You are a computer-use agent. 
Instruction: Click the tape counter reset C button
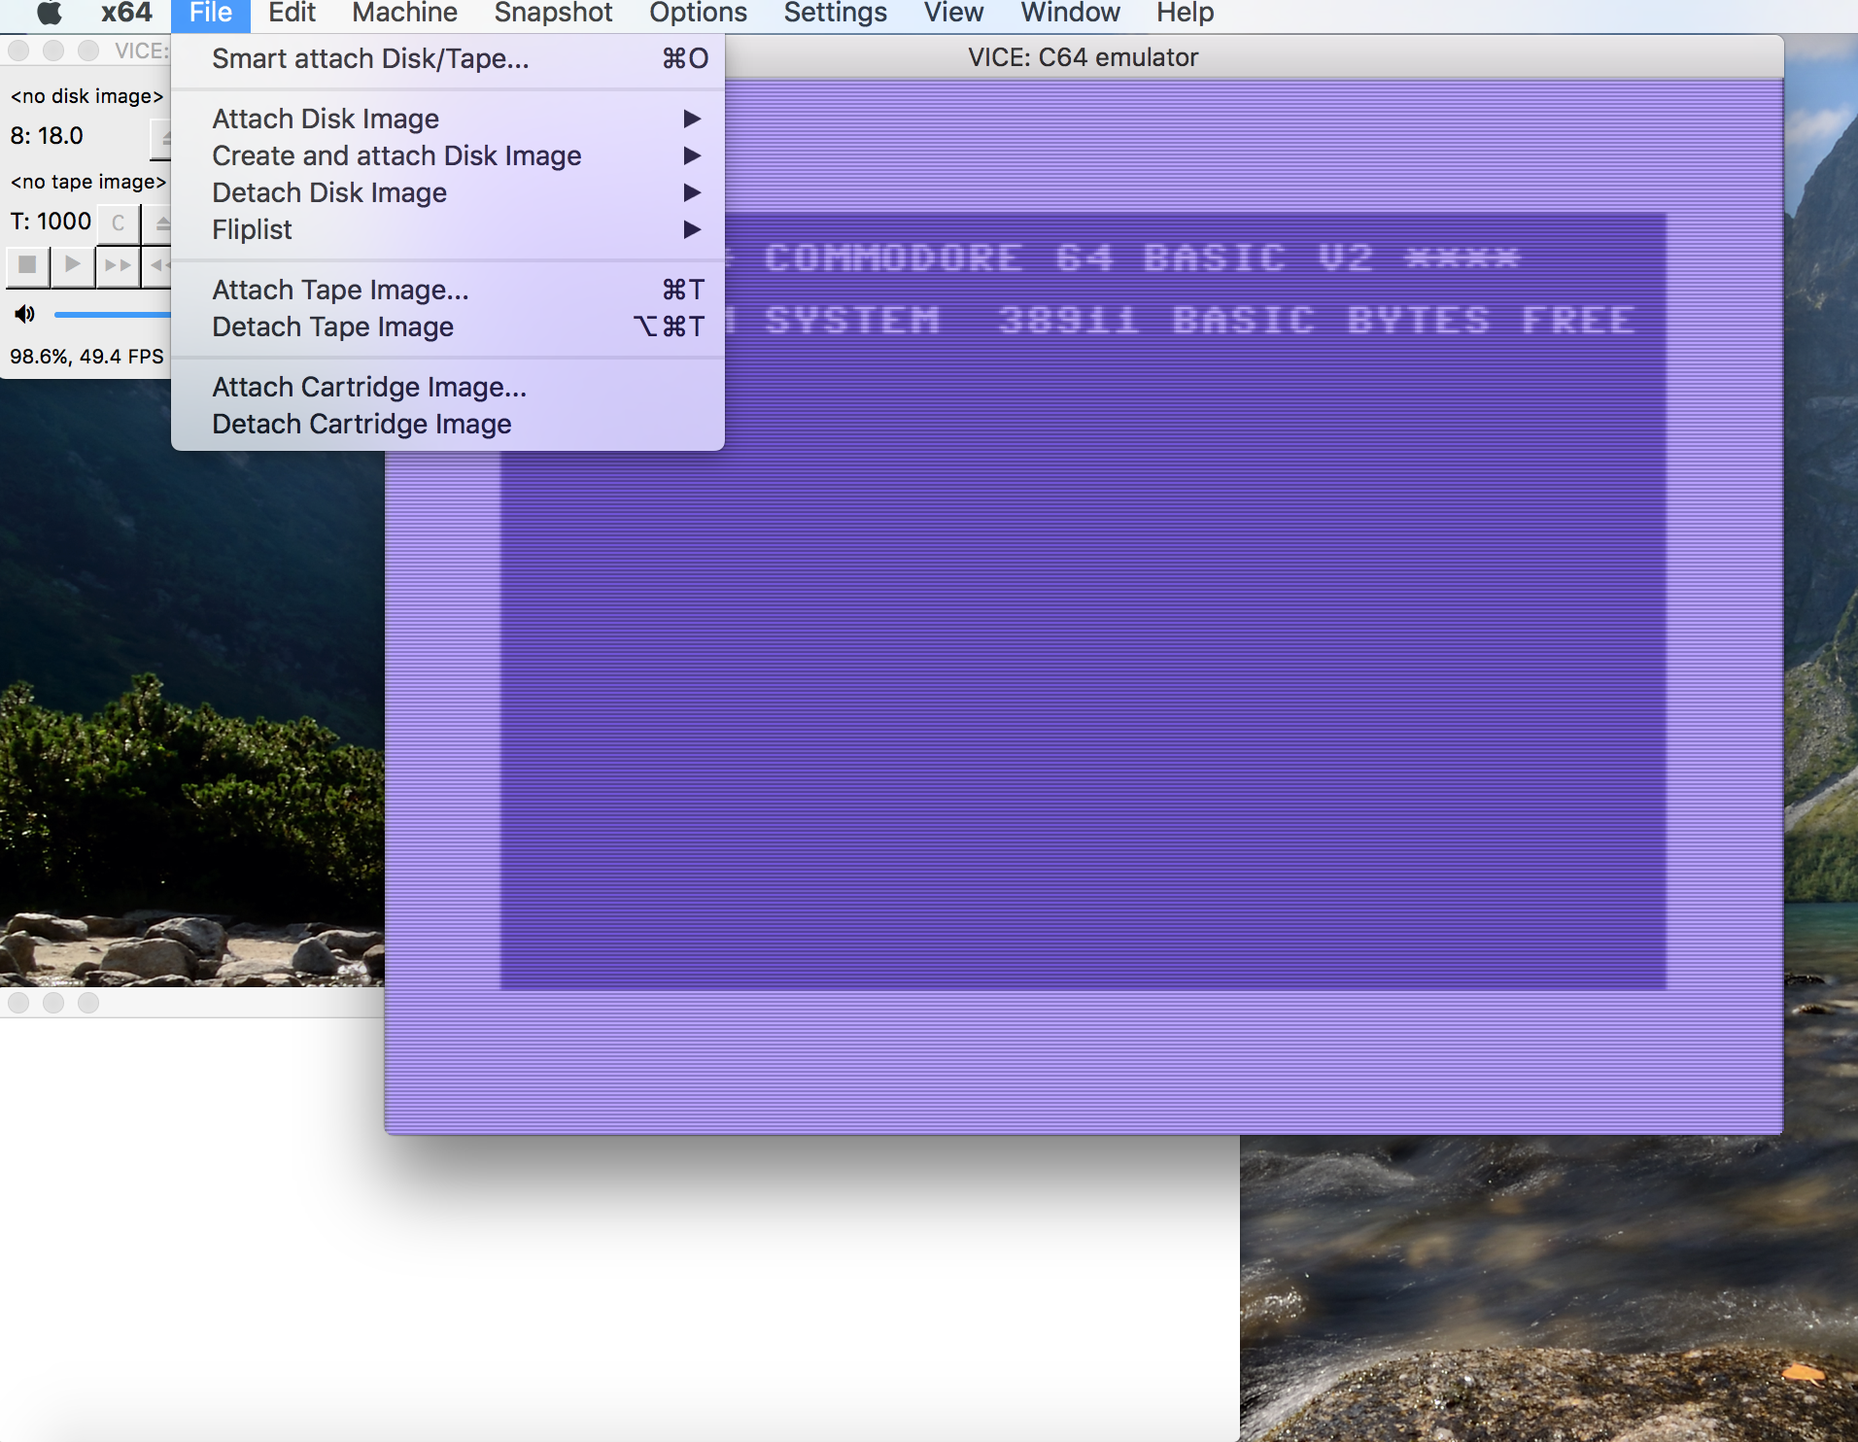pyautogui.click(x=118, y=223)
